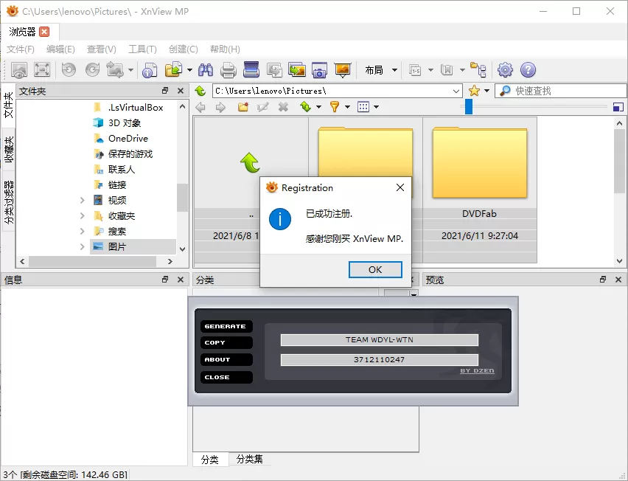Set image as wallpaper via toolbar icon
Image resolution: width=628 pixels, height=481 pixels.
tap(341, 69)
